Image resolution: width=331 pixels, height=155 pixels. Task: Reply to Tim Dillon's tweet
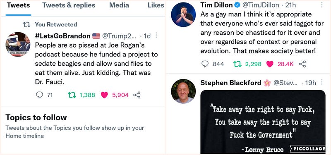[x=205, y=64]
